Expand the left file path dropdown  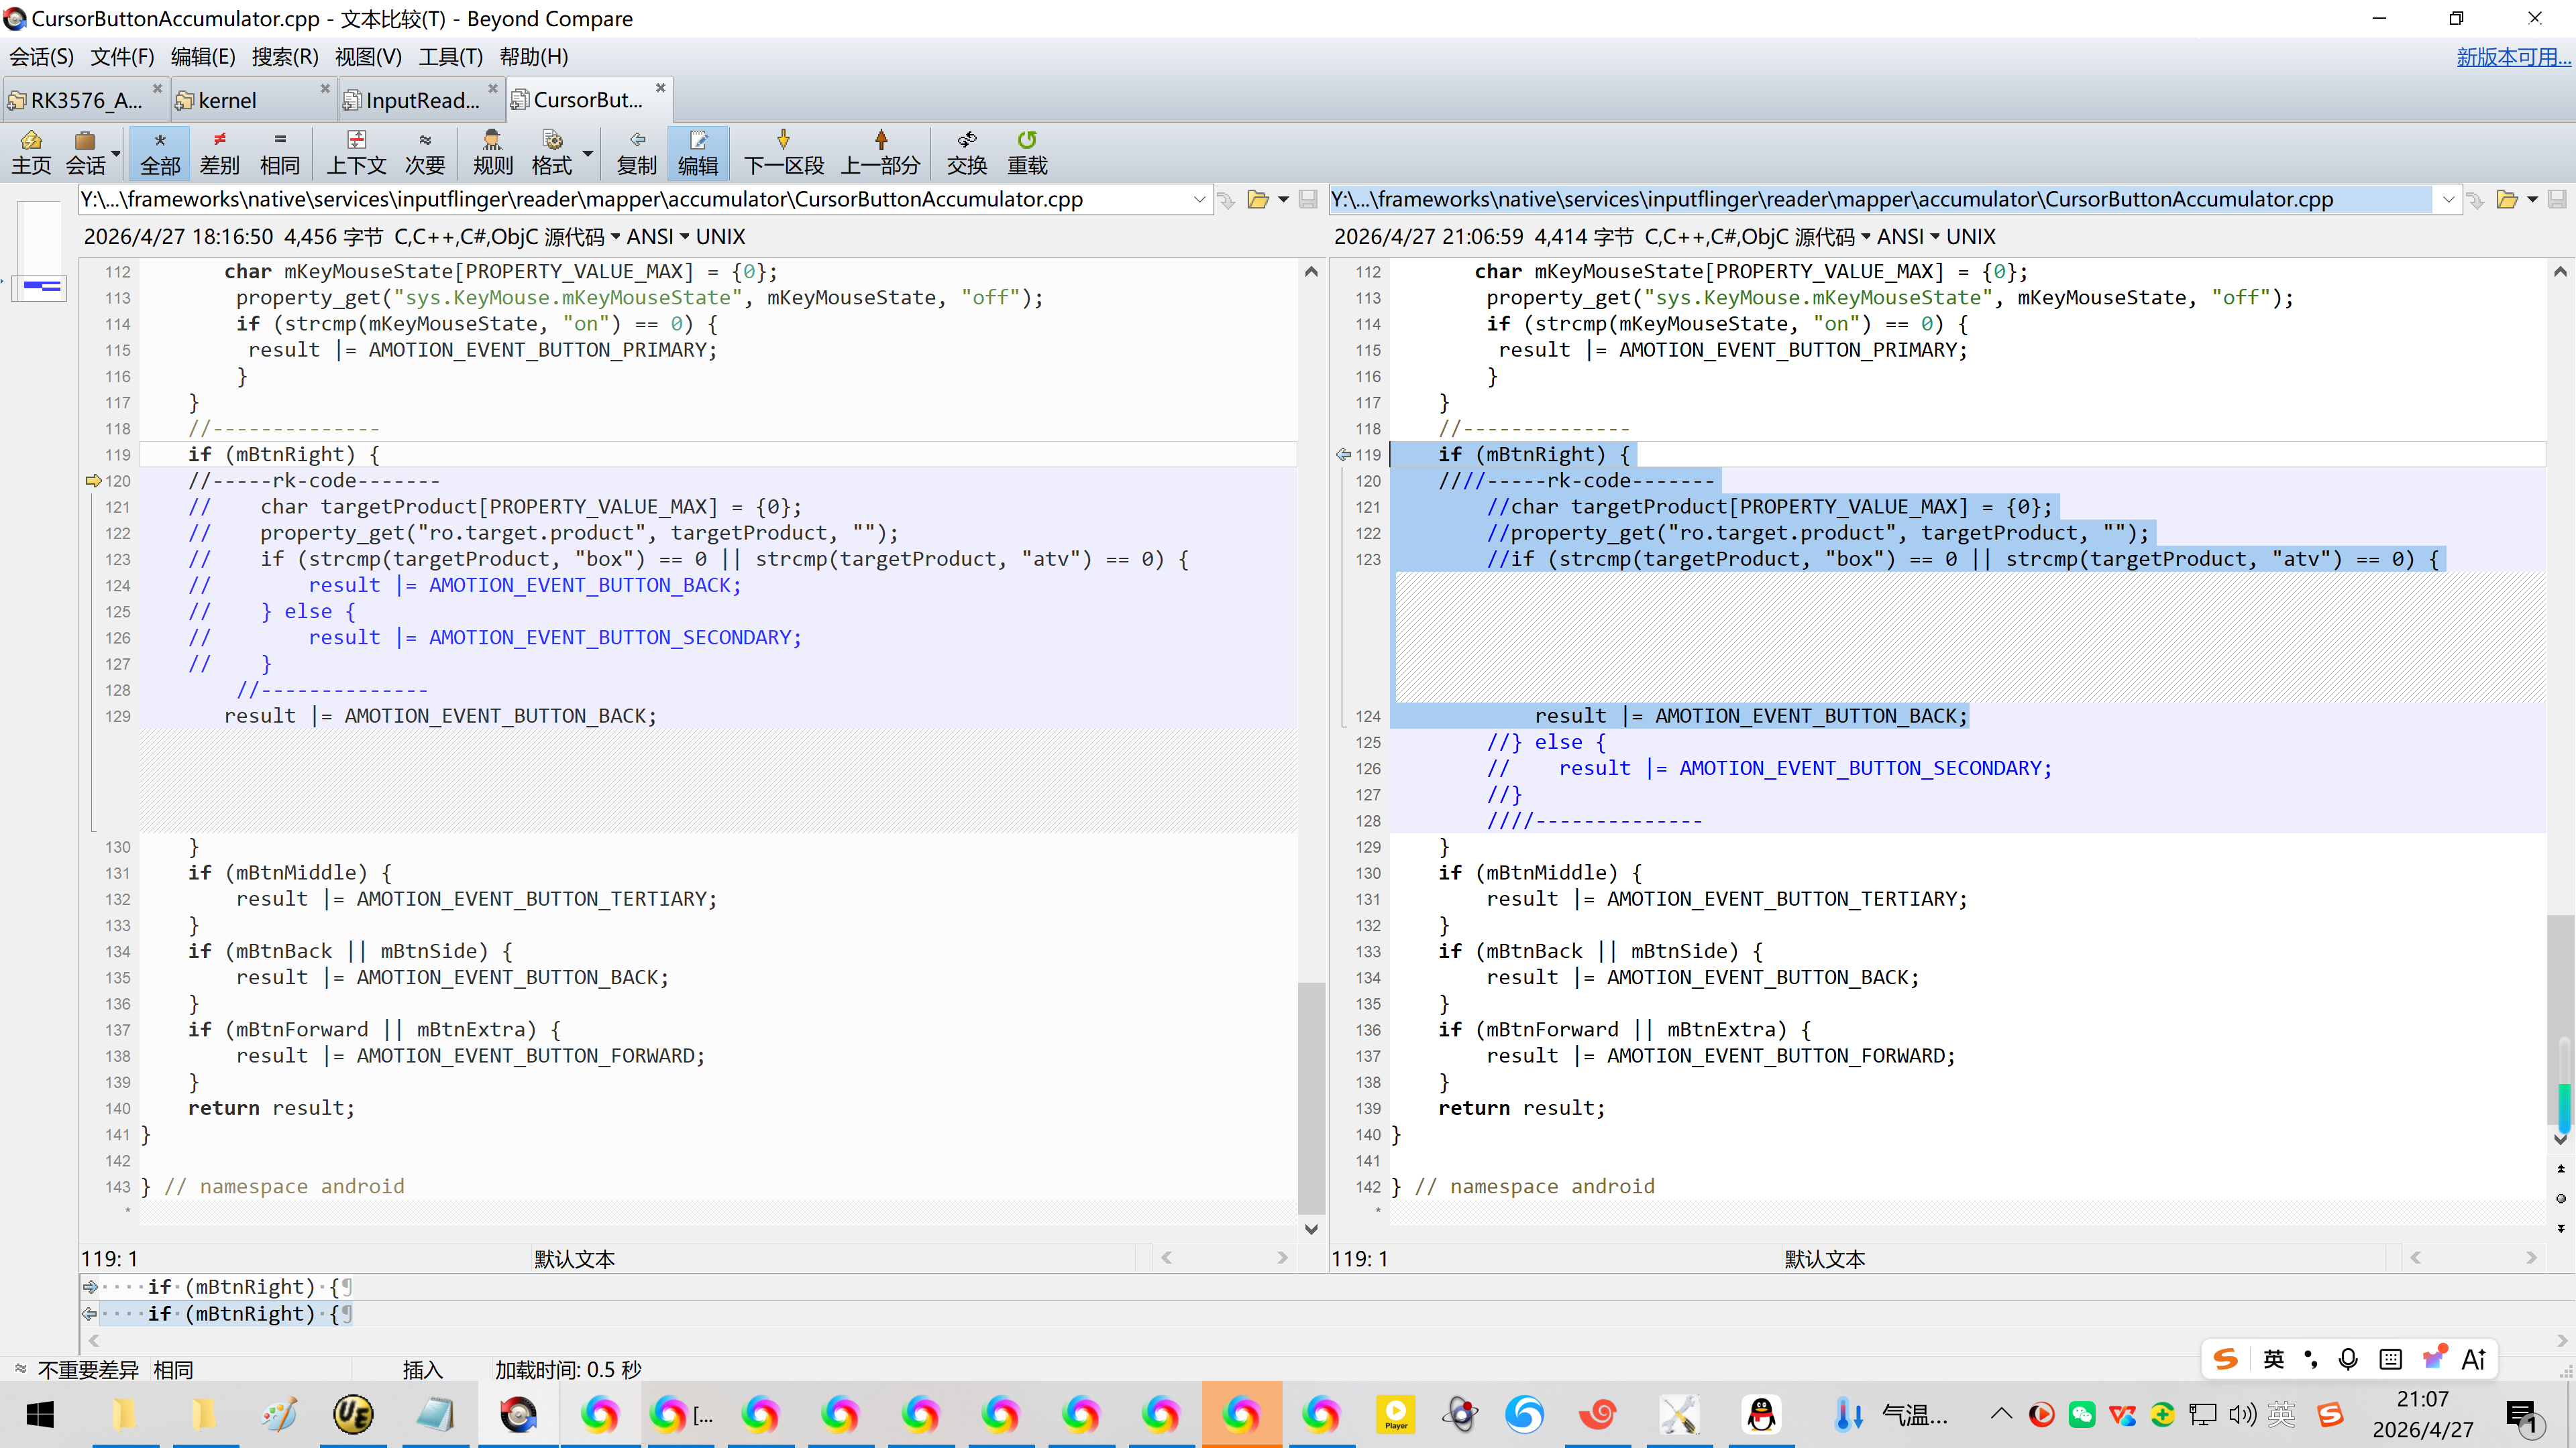tap(1199, 200)
